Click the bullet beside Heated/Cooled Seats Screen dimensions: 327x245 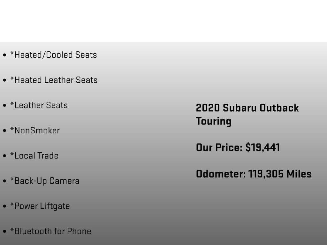[4, 55]
